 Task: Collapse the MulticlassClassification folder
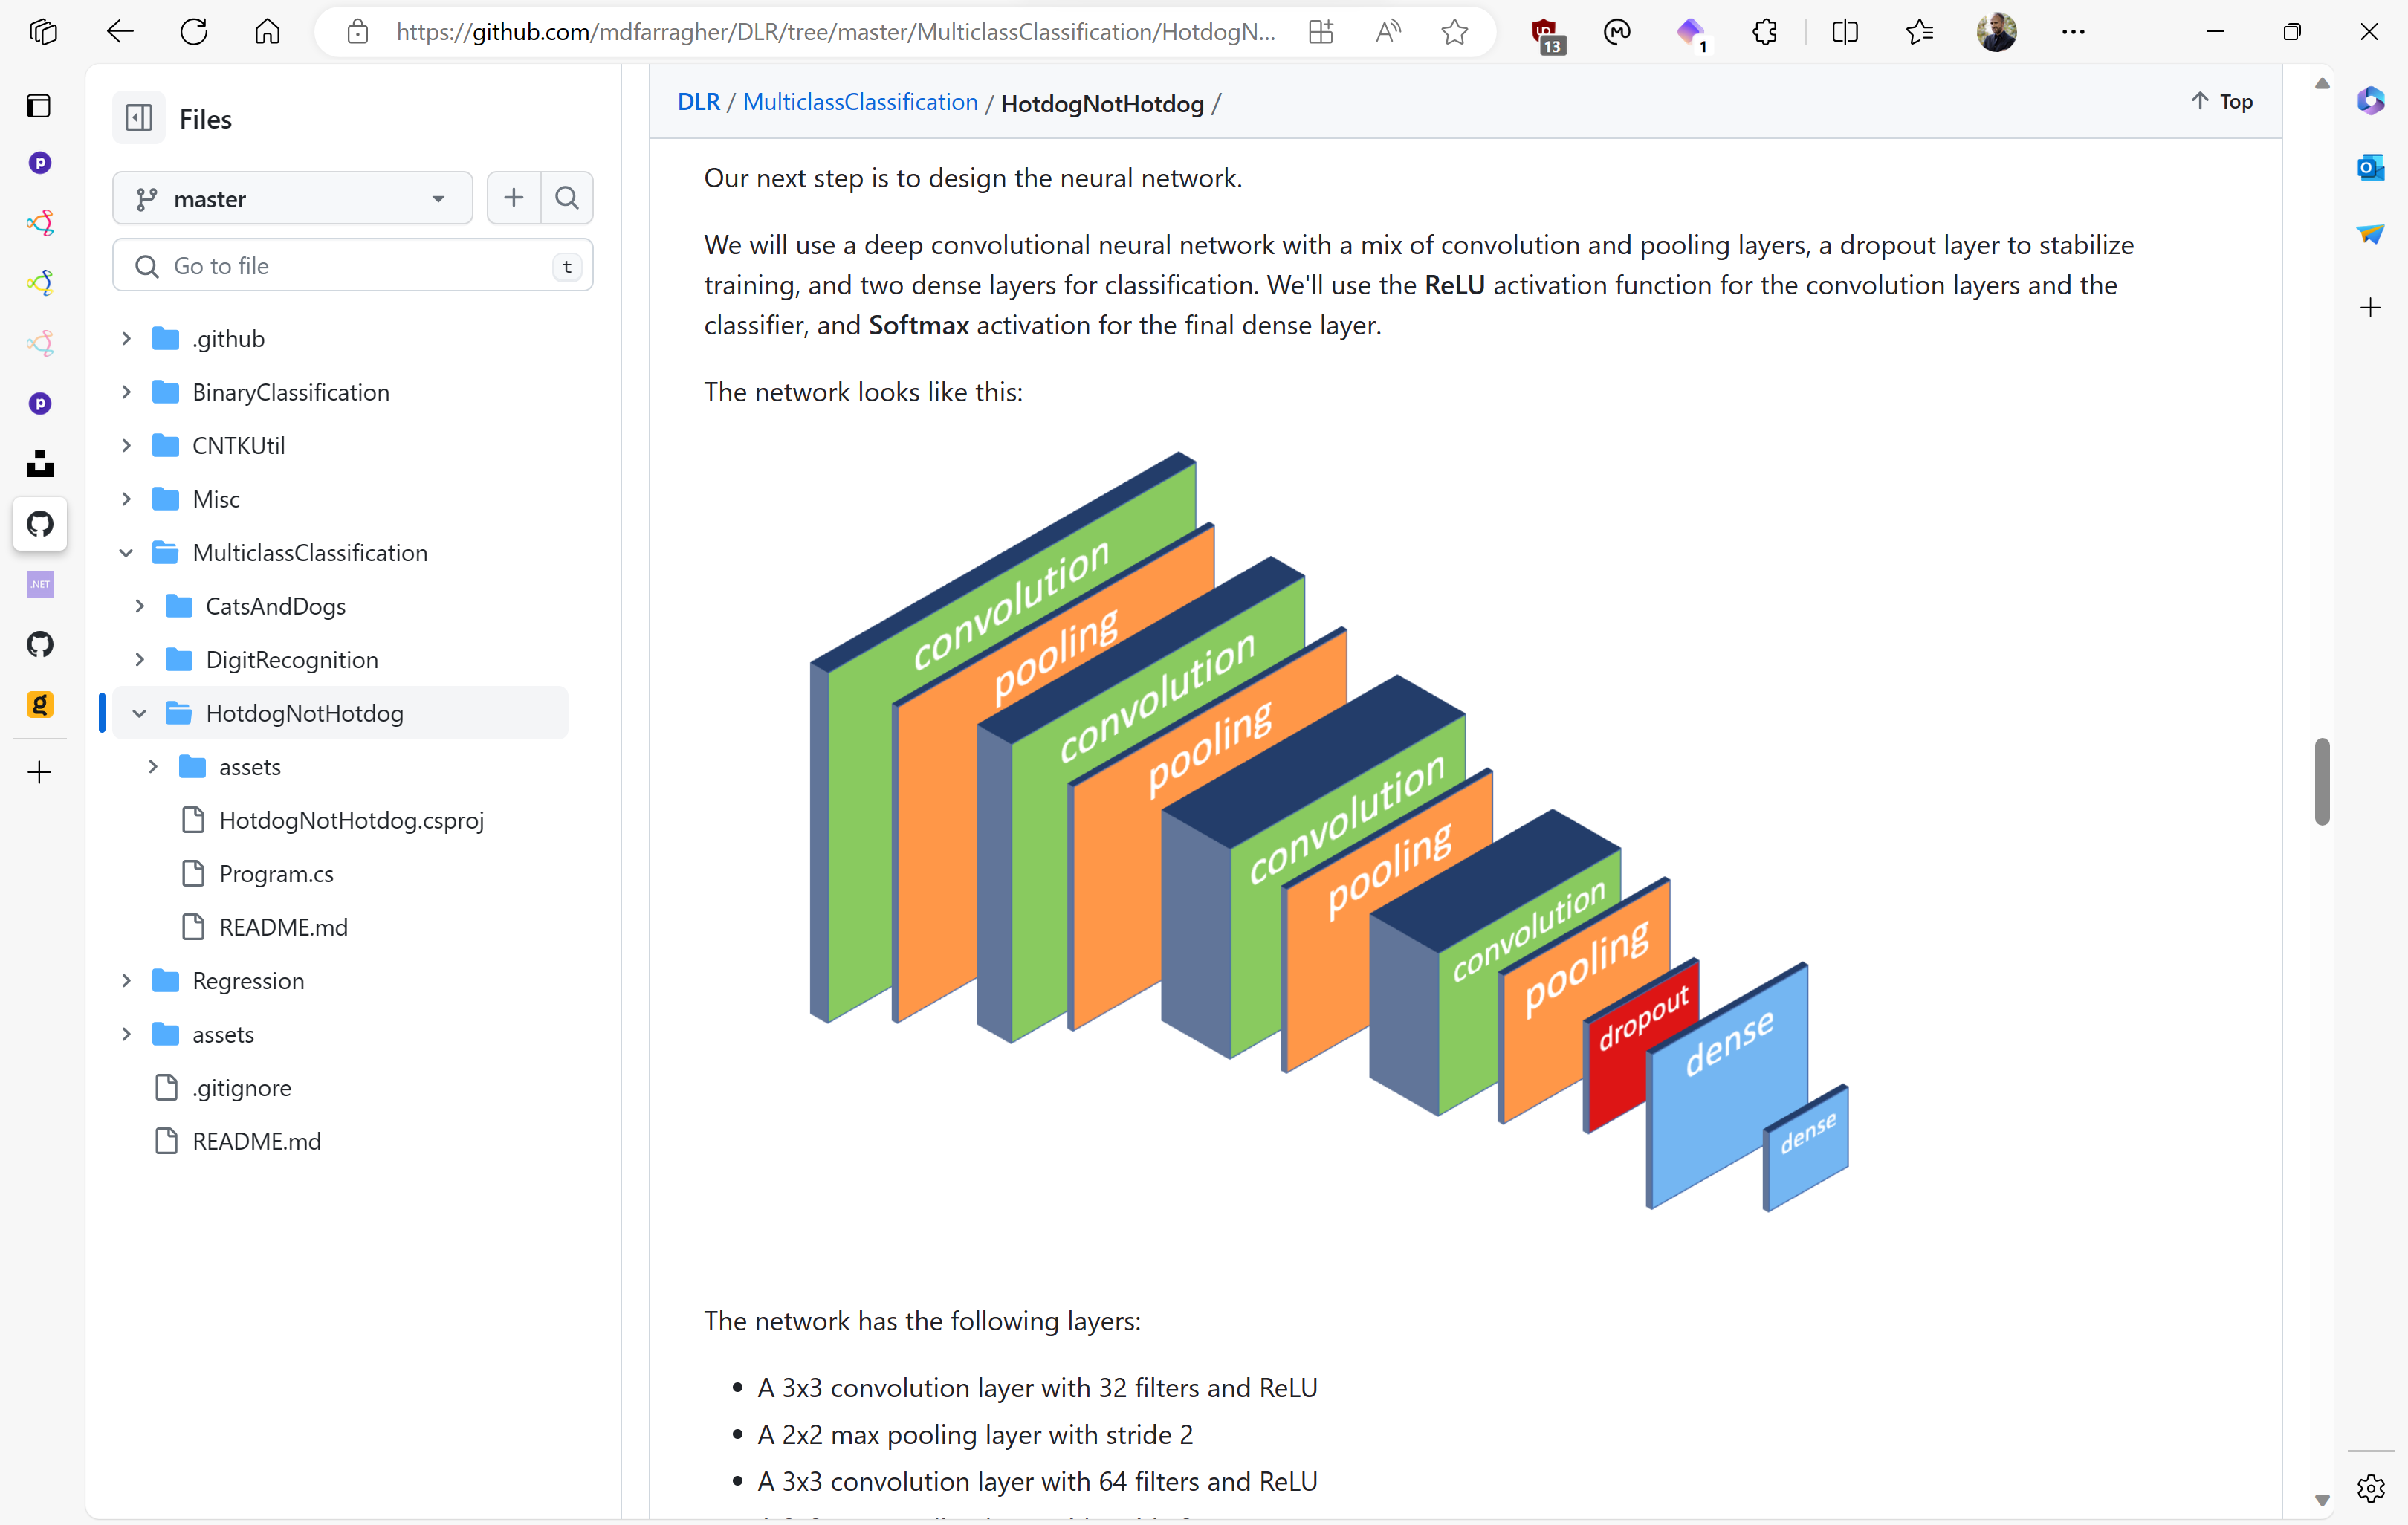126,553
